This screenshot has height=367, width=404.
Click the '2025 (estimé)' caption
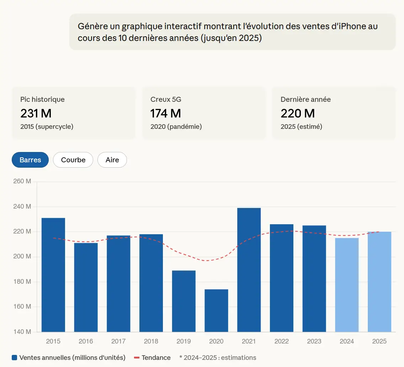(301, 127)
